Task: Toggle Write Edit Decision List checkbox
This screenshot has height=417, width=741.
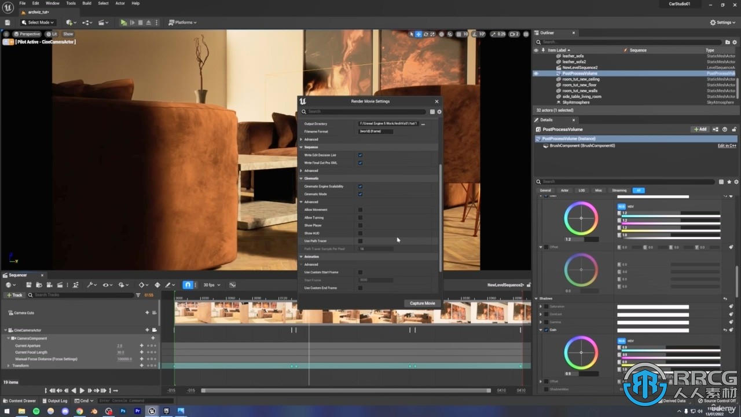Action: (x=360, y=155)
